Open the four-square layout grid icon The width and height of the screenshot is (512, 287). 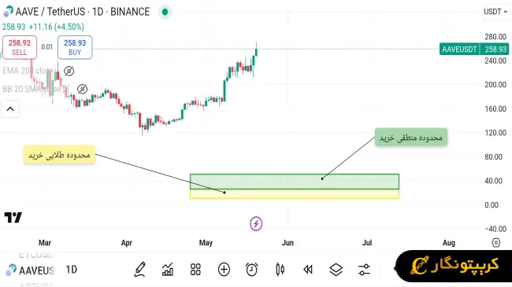195,270
